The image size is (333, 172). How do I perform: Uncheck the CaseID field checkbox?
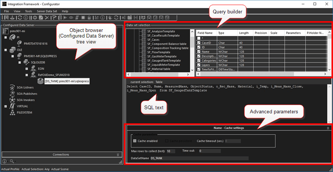[x=199, y=43]
